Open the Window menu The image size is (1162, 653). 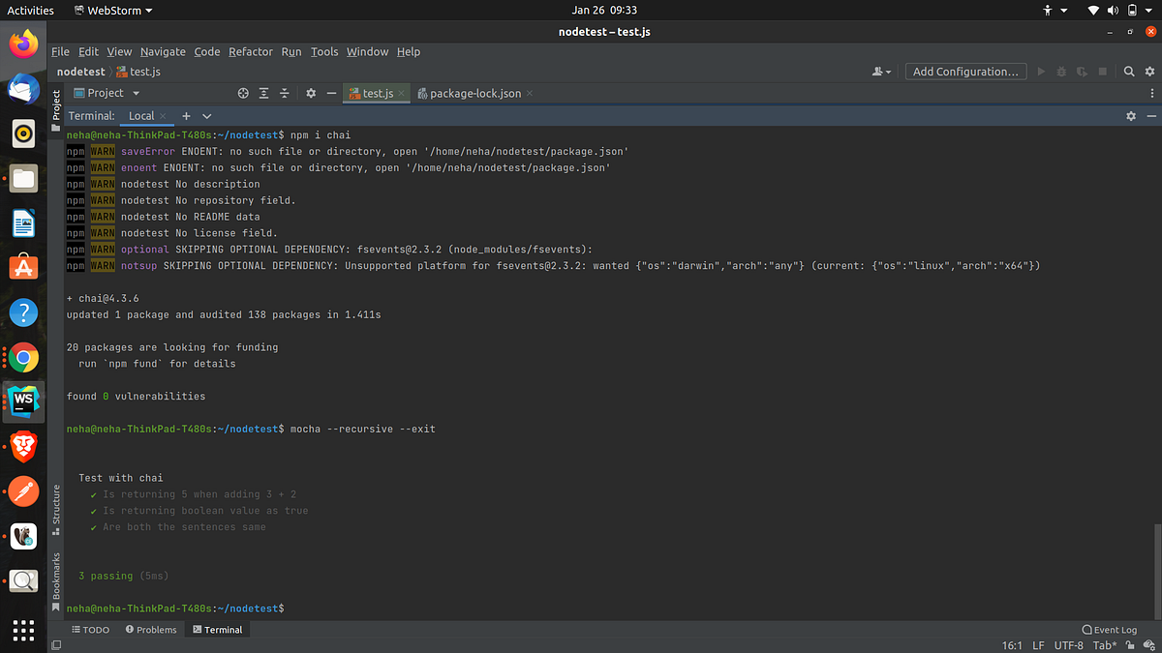[x=367, y=51]
